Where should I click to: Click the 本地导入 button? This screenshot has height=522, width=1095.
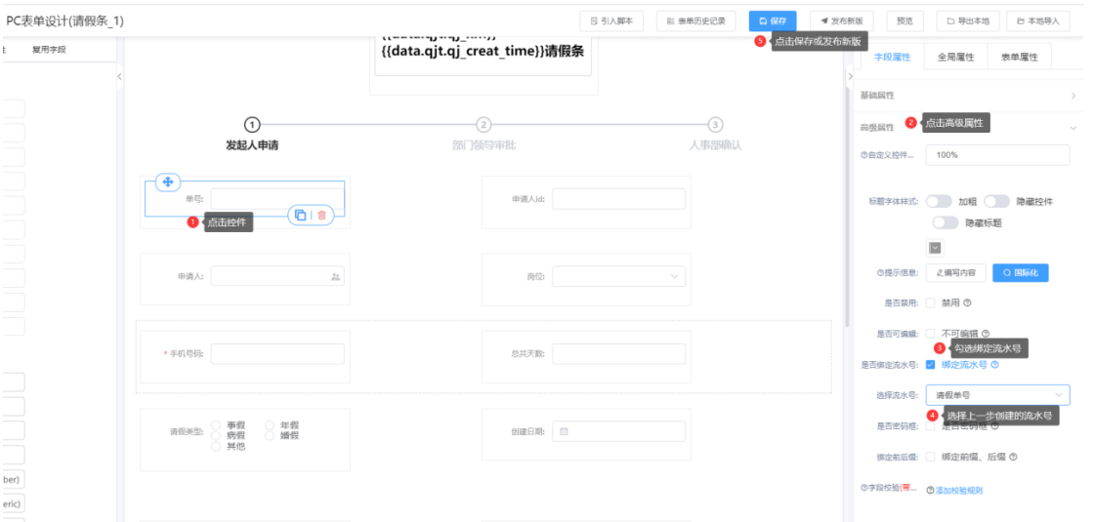click(x=1038, y=20)
